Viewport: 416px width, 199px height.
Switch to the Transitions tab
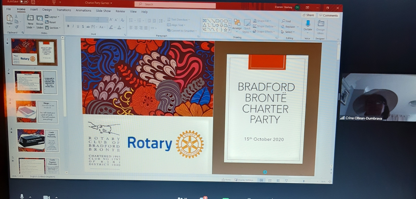tap(64, 10)
